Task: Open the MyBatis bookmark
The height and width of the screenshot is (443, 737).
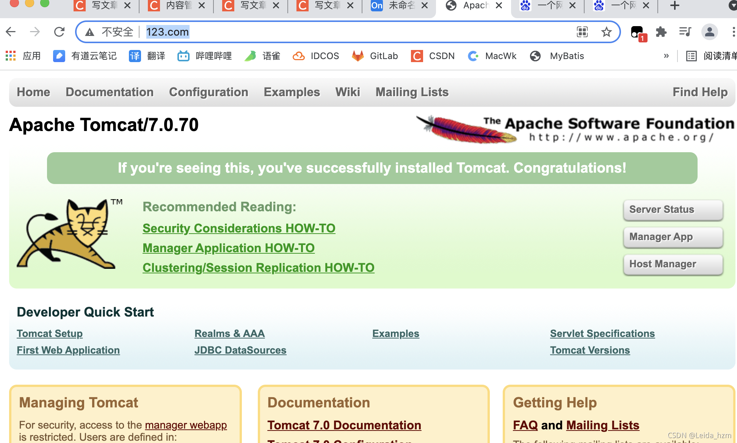Action: 557,56
